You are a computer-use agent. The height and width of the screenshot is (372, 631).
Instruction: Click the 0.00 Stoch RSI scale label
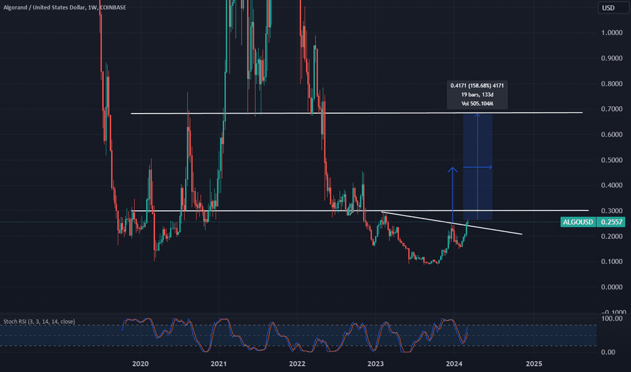pos(607,352)
